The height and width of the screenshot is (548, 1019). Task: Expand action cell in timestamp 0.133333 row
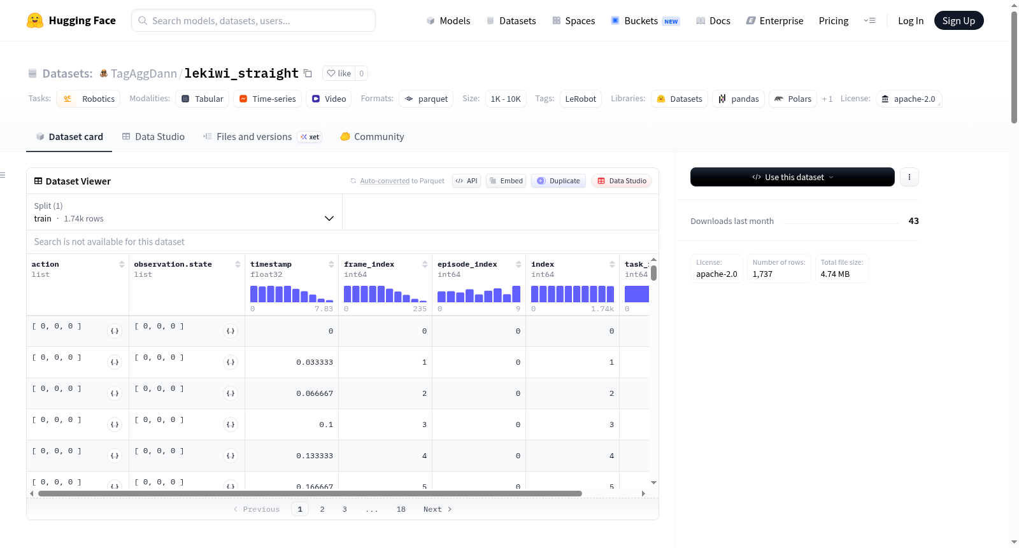coord(115,456)
